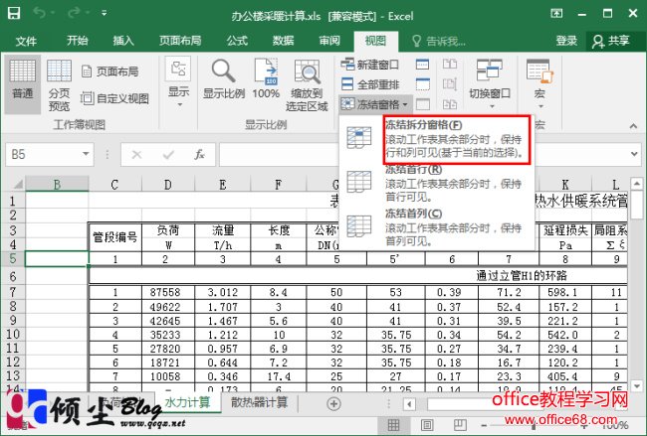
Task: Switch to the 开始 tab
Action: click(78, 41)
